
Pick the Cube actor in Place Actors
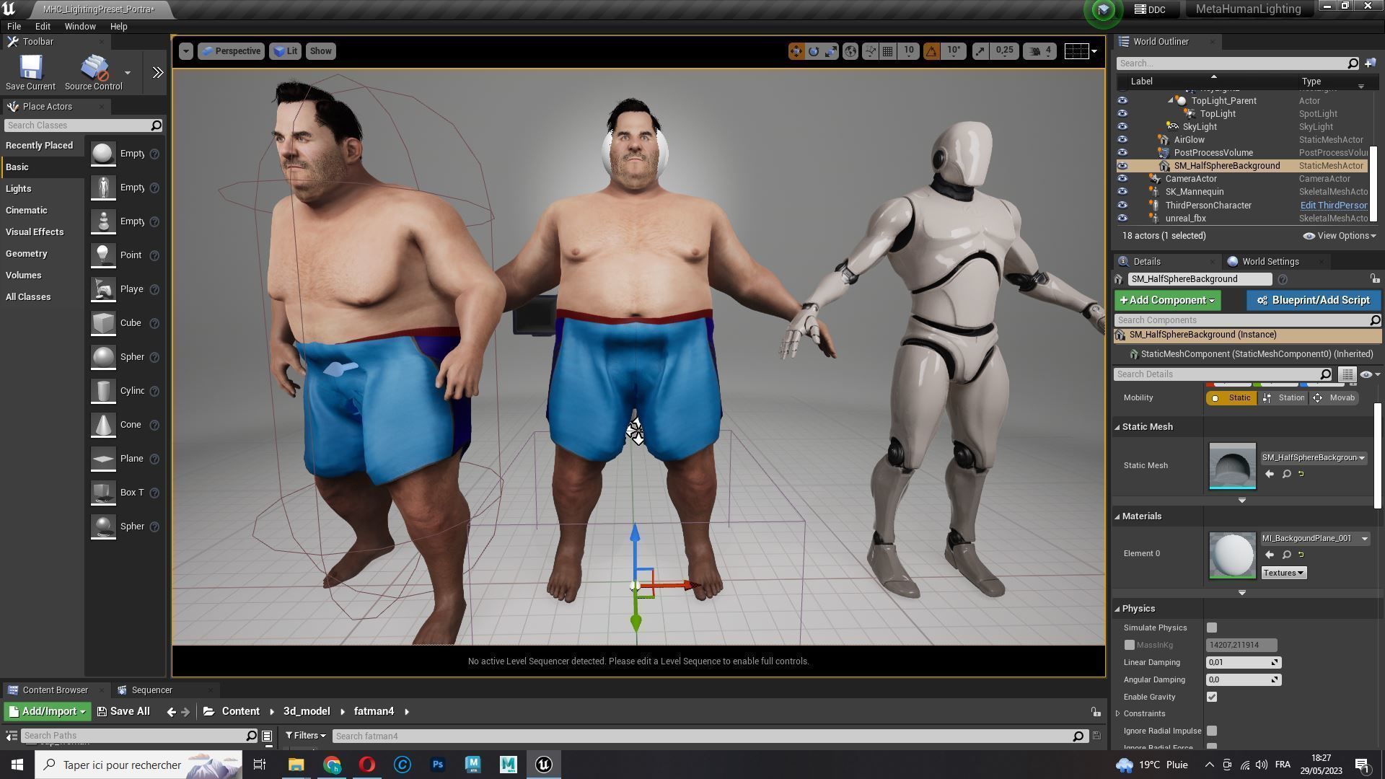point(118,323)
